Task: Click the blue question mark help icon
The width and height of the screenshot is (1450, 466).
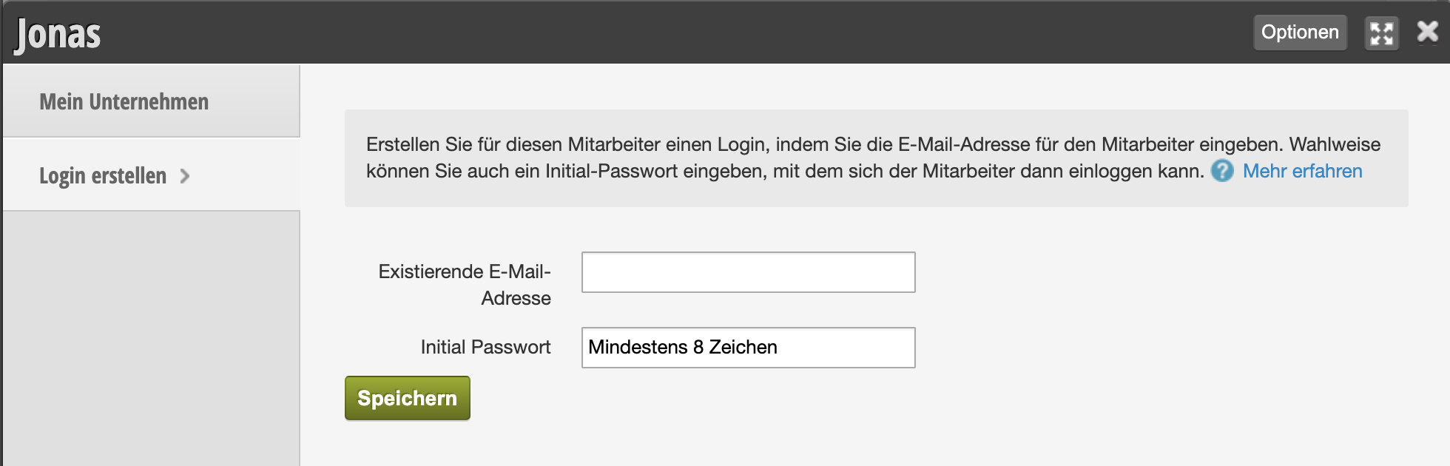Action: pos(1222,171)
